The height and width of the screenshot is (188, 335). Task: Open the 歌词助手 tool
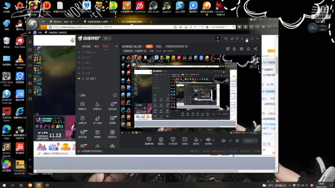click(112, 134)
